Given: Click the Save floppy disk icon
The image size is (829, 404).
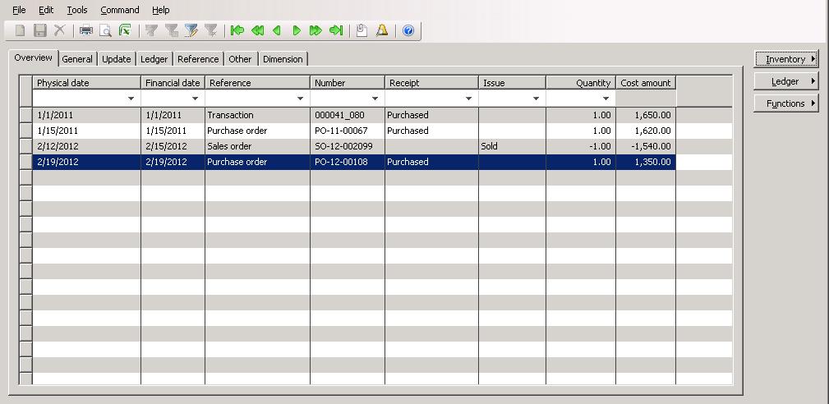Looking at the screenshot, I should (39, 30).
